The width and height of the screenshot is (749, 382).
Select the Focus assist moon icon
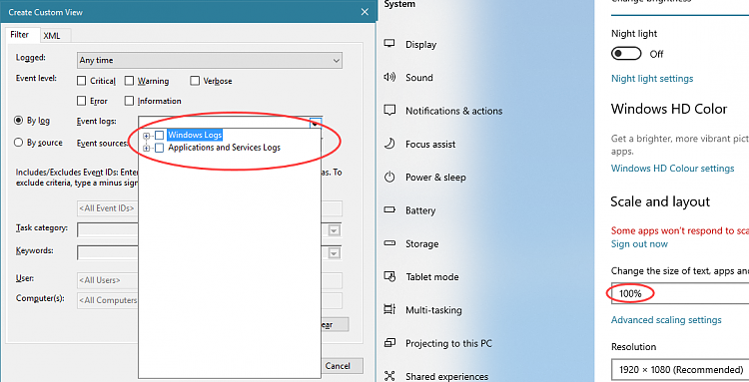389,144
